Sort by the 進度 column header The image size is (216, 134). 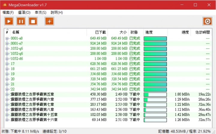click(x=155, y=32)
